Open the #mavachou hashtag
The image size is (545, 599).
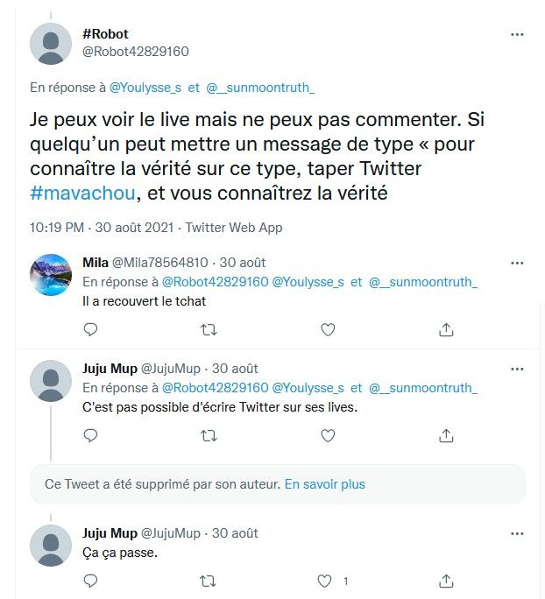(82, 193)
